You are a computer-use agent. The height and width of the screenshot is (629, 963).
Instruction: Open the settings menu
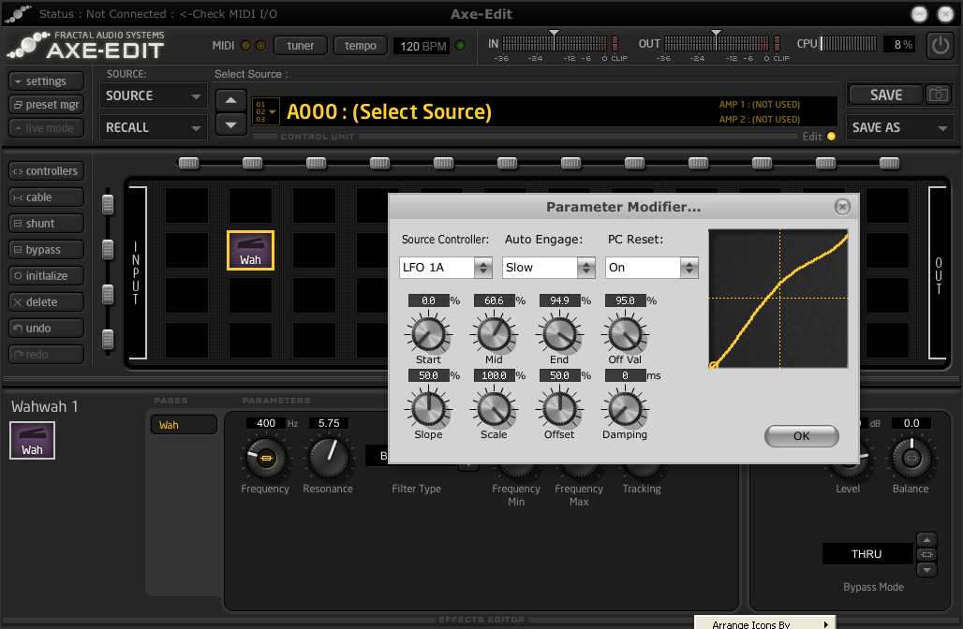[x=46, y=81]
